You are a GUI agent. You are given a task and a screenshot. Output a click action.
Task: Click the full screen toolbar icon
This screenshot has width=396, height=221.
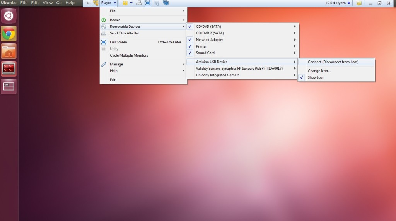tap(148, 3)
